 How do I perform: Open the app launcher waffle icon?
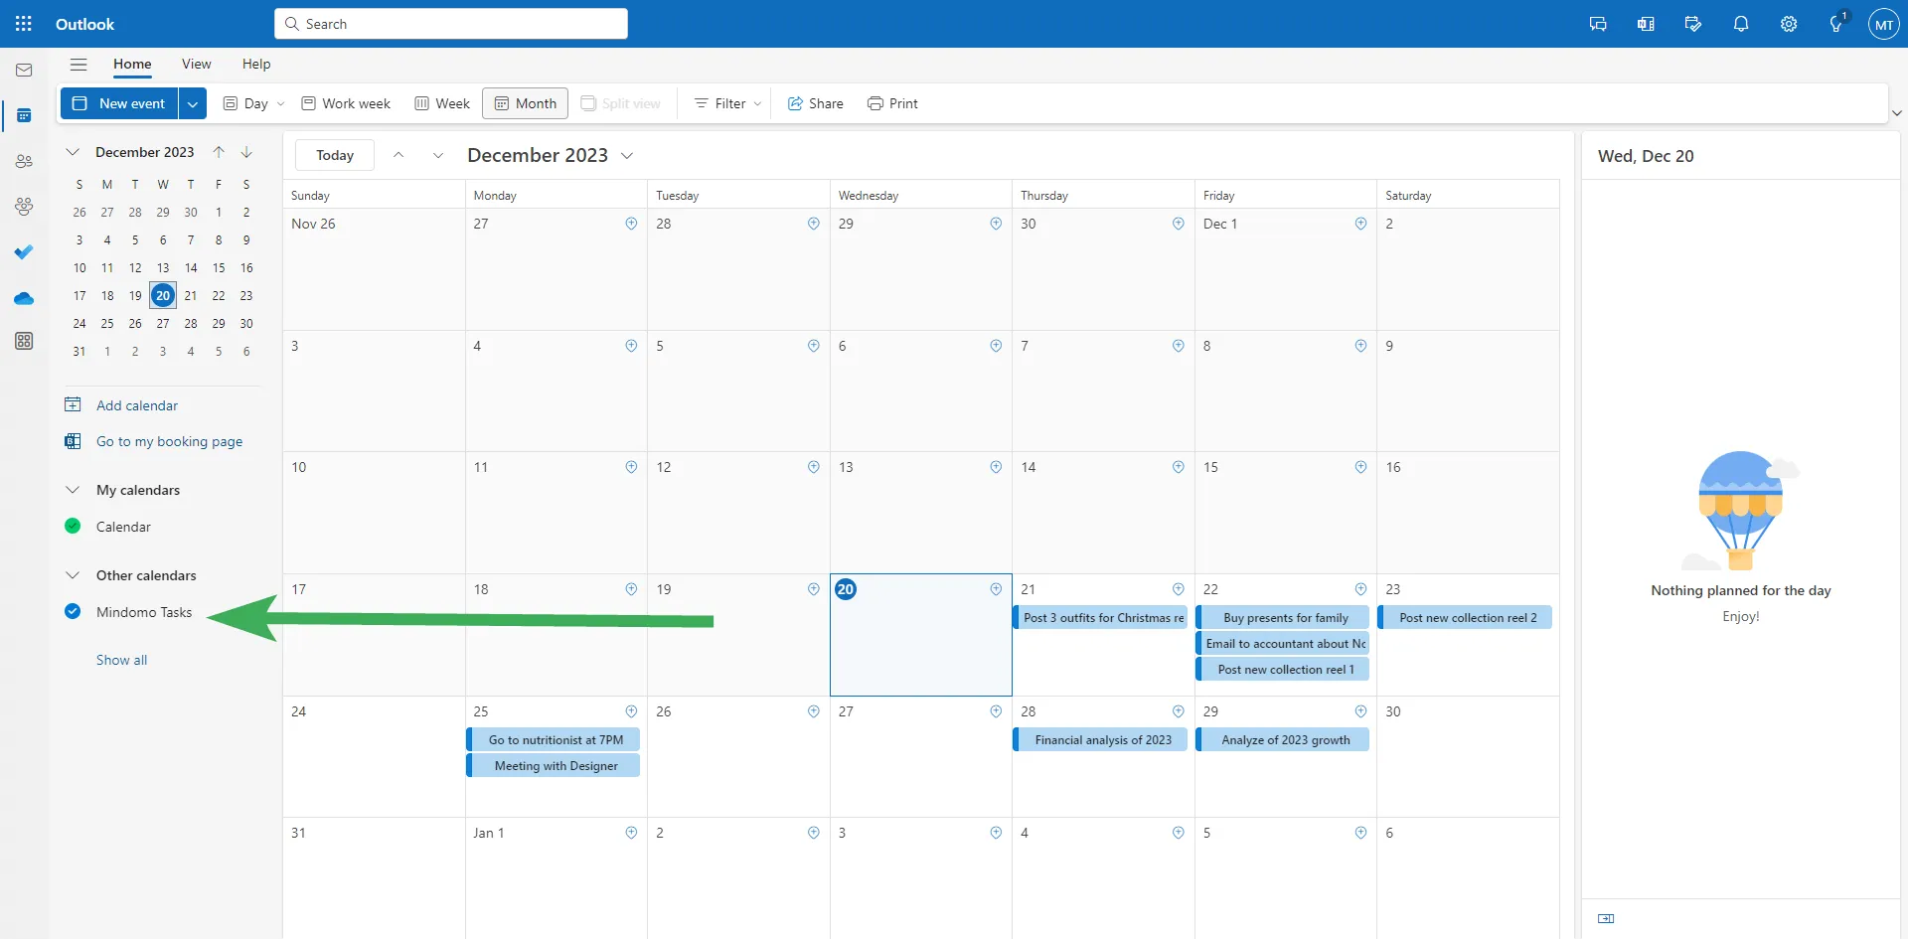tap(24, 24)
